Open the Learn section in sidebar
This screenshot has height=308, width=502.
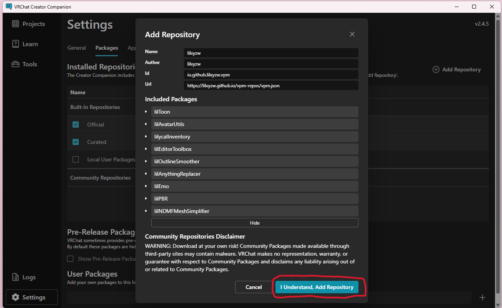click(x=25, y=44)
